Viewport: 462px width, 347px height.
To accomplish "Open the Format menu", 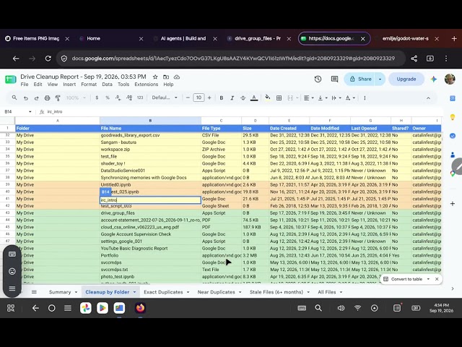I will coord(89,85).
